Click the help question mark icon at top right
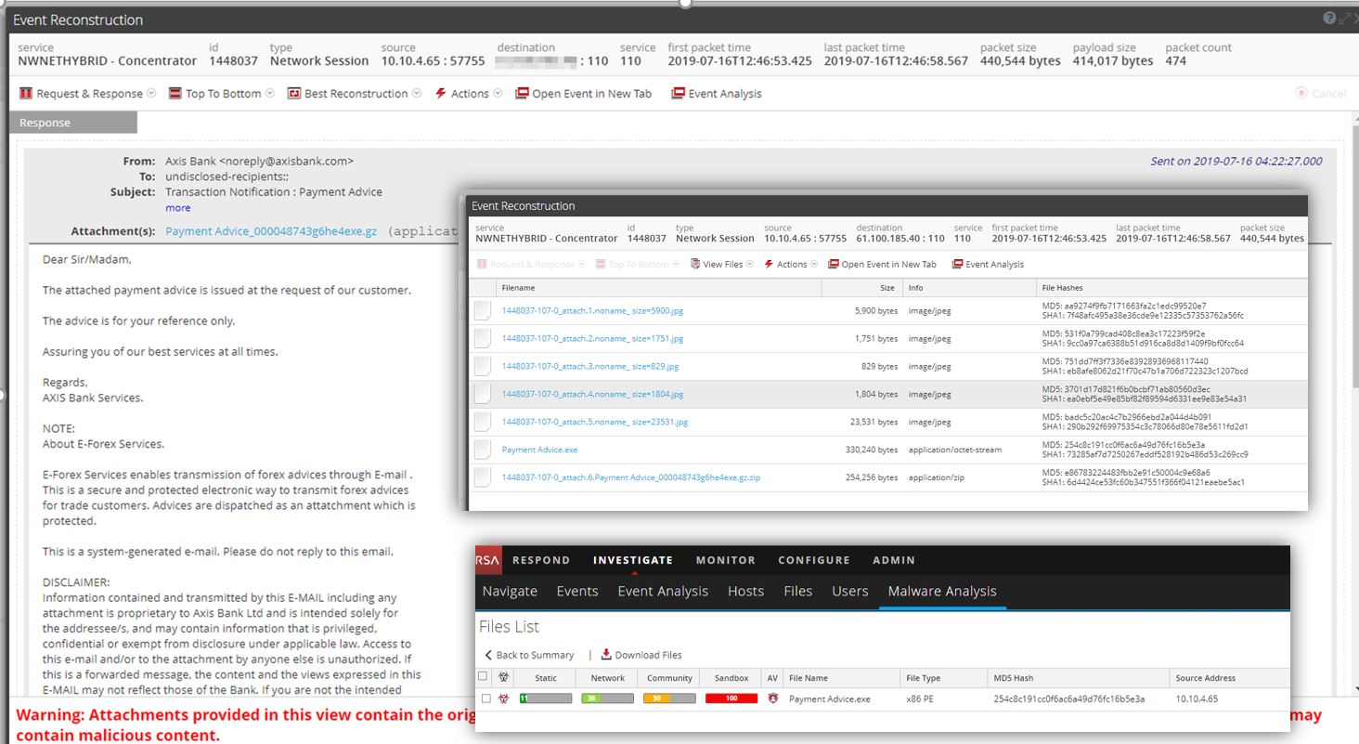Image resolution: width=1359 pixels, height=744 pixels. click(1328, 19)
